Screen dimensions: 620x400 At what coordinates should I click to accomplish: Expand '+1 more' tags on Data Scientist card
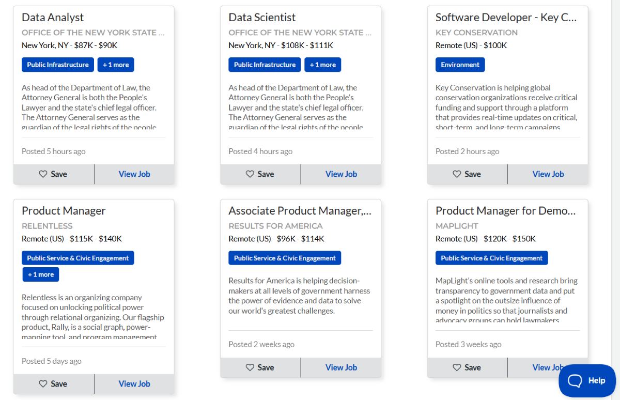click(x=323, y=65)
